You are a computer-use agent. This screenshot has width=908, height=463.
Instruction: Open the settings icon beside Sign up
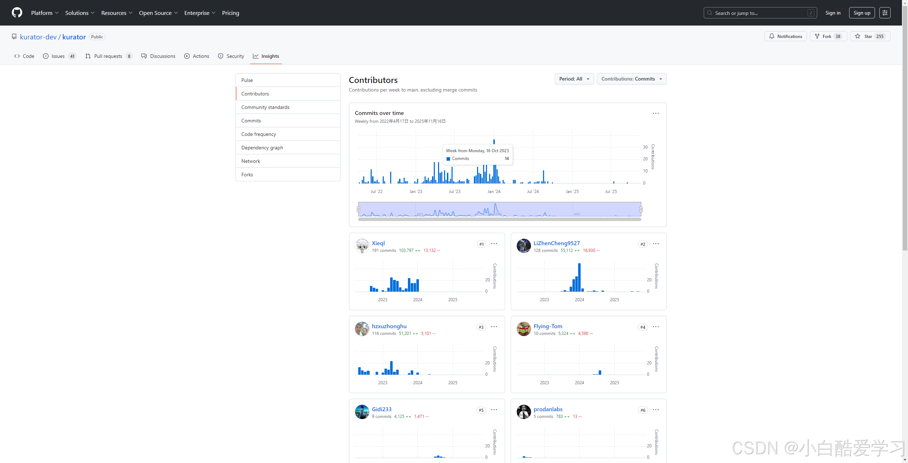(885, 13)
